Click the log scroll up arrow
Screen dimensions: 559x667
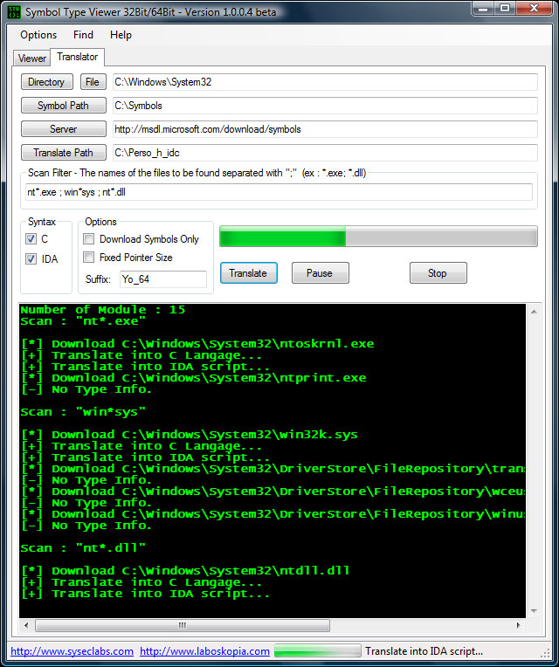tap(534, 312)
